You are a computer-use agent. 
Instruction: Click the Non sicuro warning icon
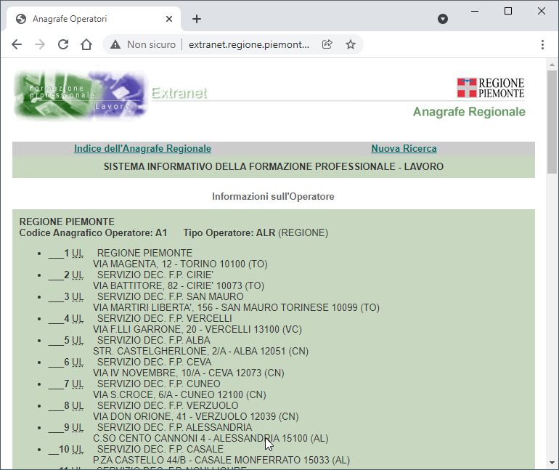115,44
